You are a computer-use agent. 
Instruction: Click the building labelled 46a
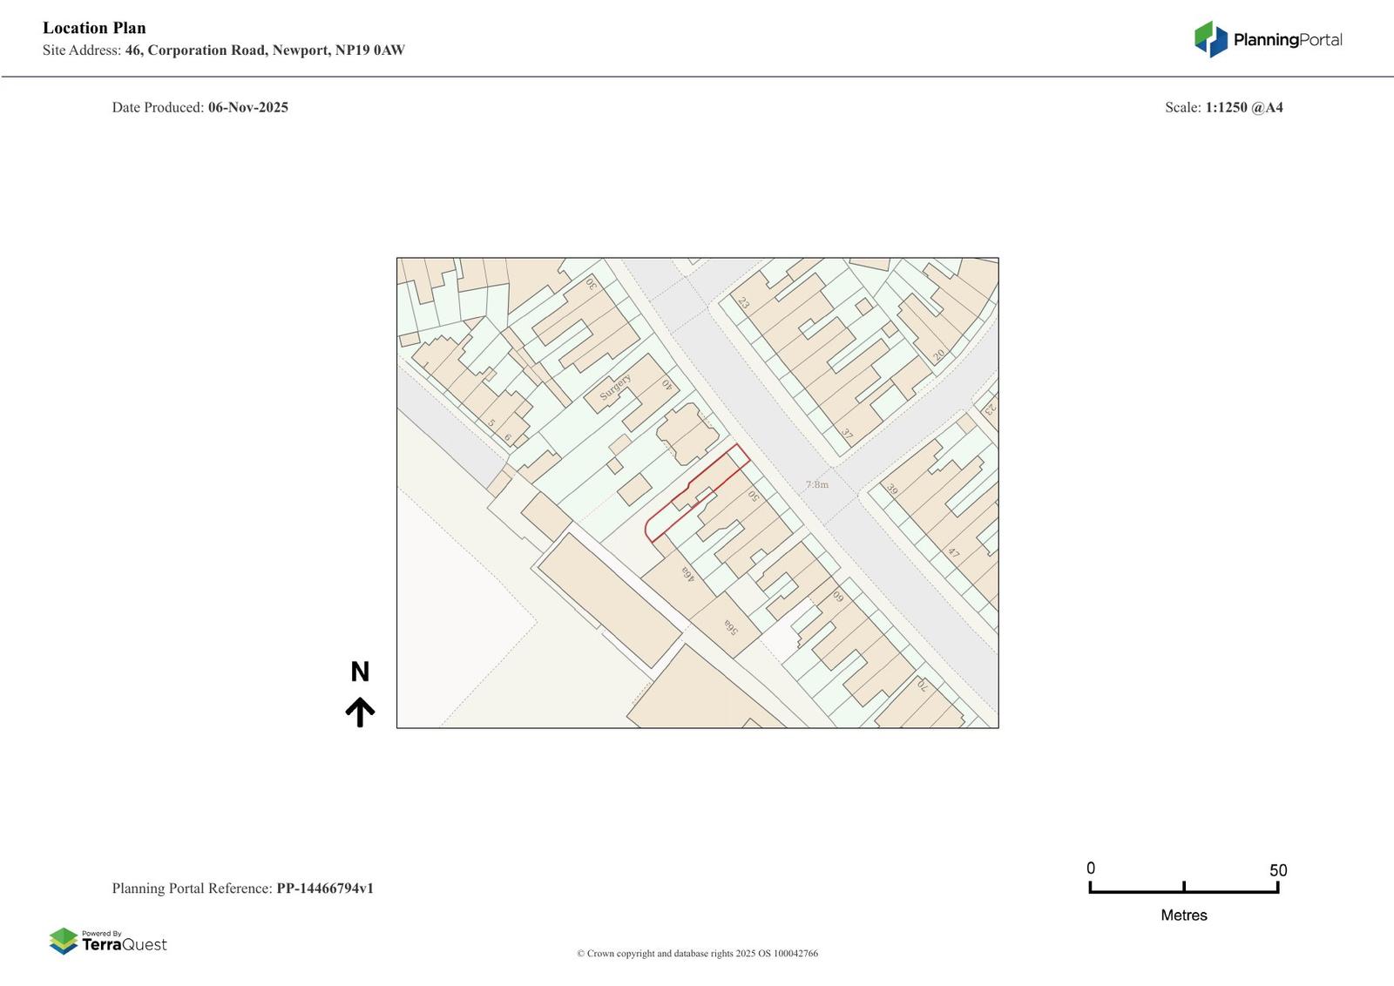pos(687,576)
